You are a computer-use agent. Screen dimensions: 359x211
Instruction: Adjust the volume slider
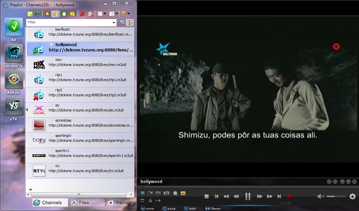[x=336, y=196]
